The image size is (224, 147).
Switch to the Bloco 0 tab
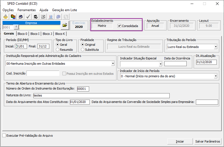[x=23, y=34]
